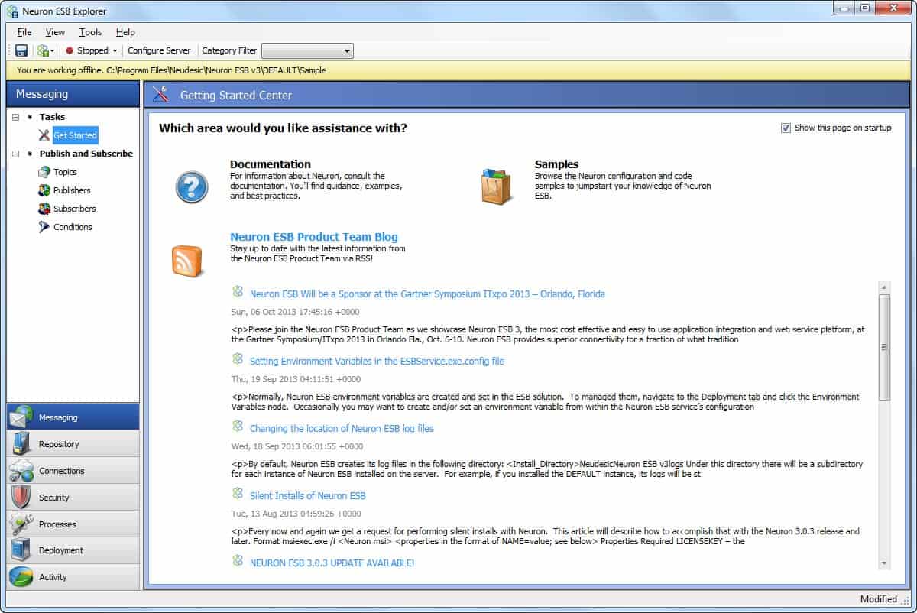The height and width of the screenshot is (613, 917).
Task: Click the Repository briefcase icon
Action: 21,444
